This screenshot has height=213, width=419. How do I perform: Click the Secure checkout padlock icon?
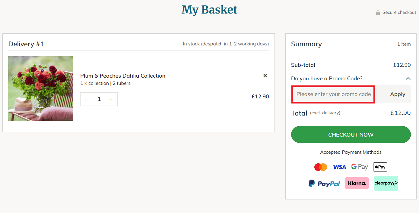pyautogui.click(x=378, y=12)
